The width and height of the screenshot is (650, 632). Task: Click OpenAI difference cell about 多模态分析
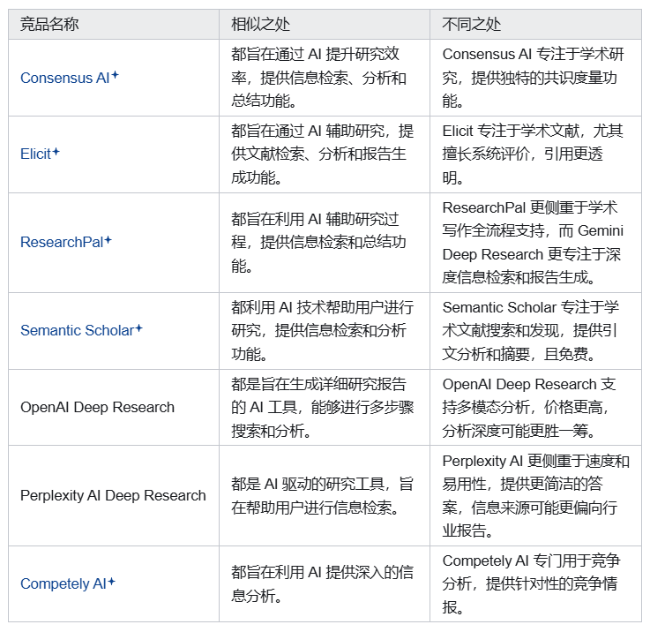[535, 407]
